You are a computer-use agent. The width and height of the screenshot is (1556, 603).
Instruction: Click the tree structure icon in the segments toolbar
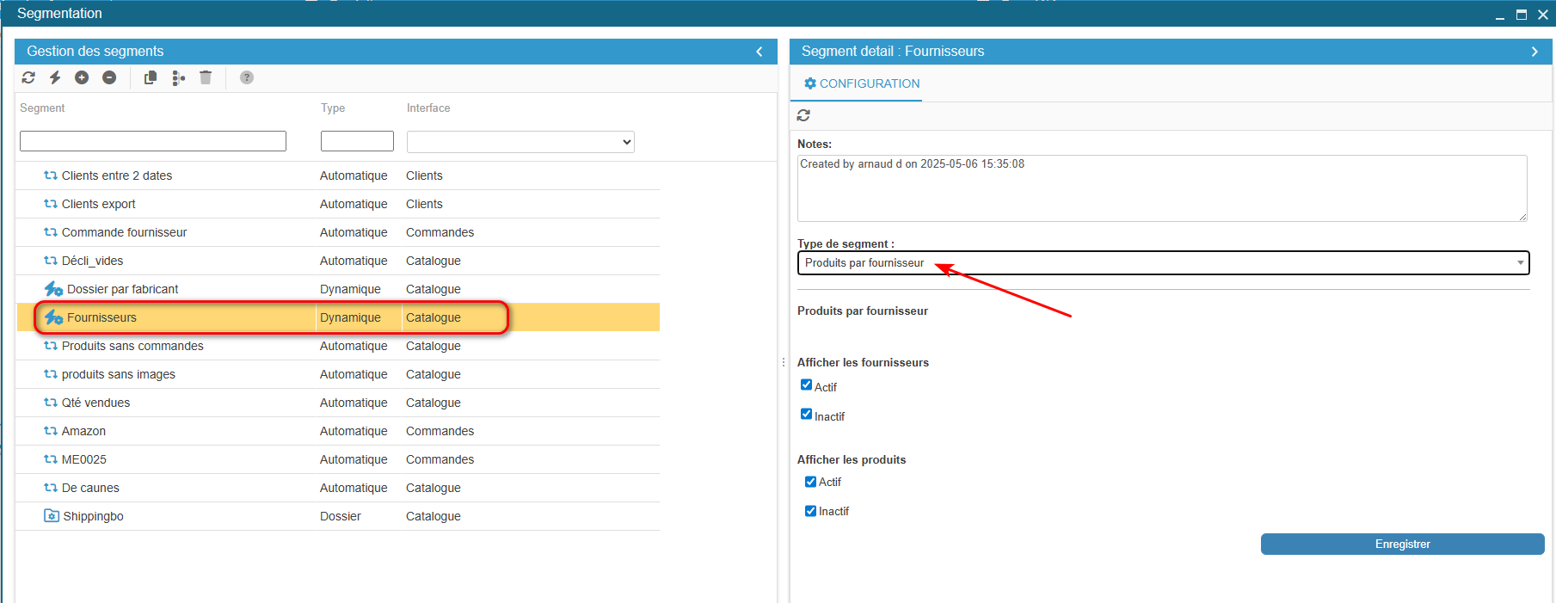(x=178, y=77)
